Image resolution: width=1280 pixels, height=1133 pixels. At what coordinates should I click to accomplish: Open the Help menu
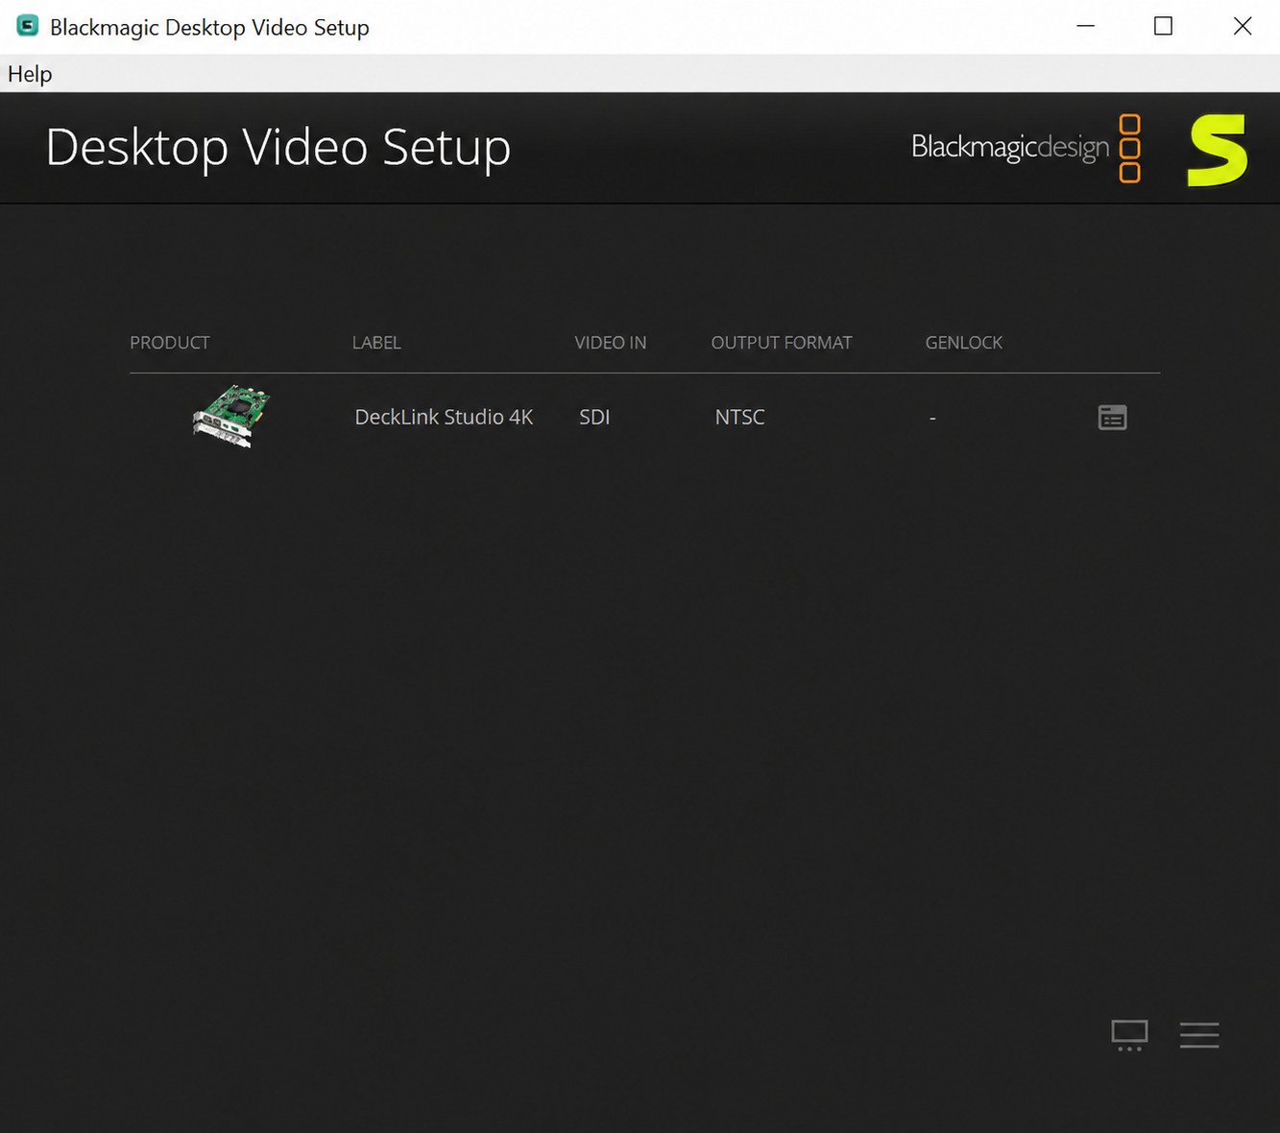point(30,74)
